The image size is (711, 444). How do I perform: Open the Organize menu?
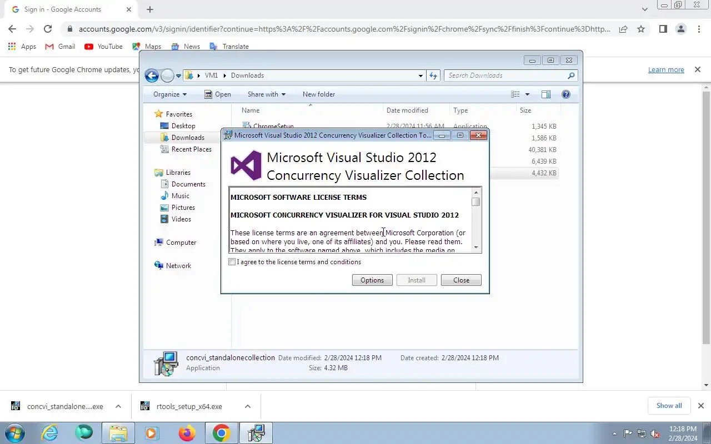(170, 94)
